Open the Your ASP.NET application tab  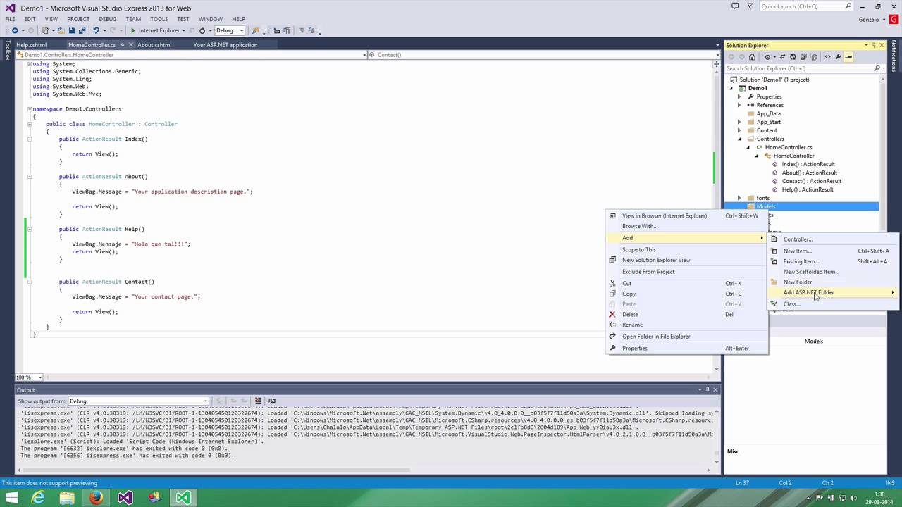point(225,45)
